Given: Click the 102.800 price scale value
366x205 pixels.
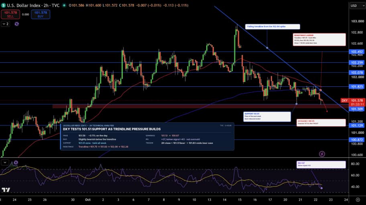Looking at the screenshot, I should pyautogui.click(x=357, y=32).
